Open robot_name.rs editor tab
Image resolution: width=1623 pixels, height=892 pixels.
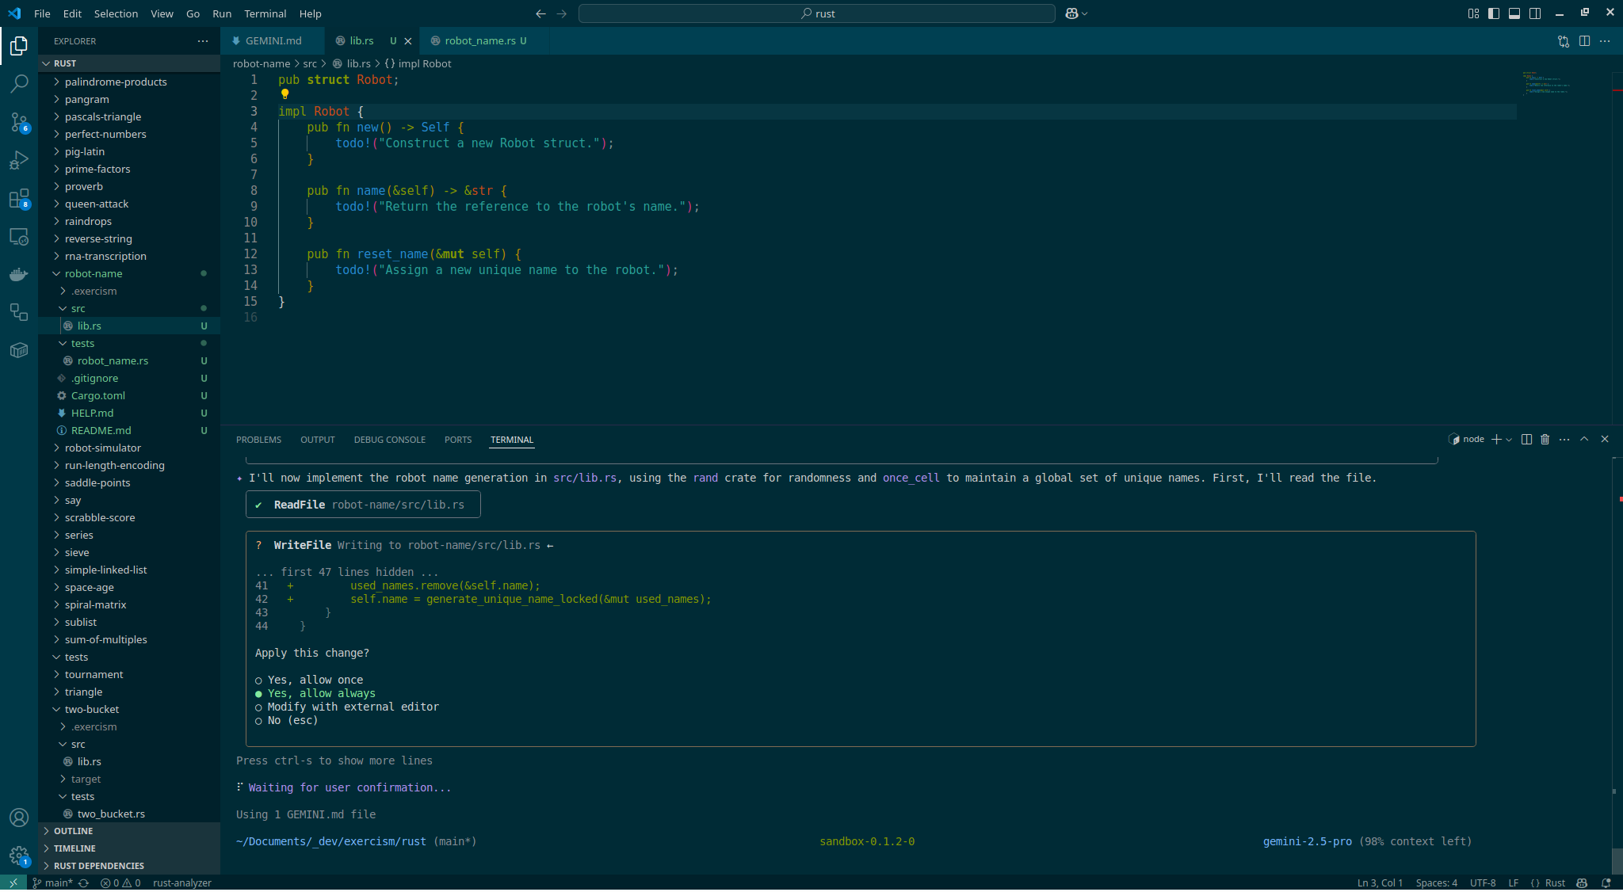(x=479, y=41)
